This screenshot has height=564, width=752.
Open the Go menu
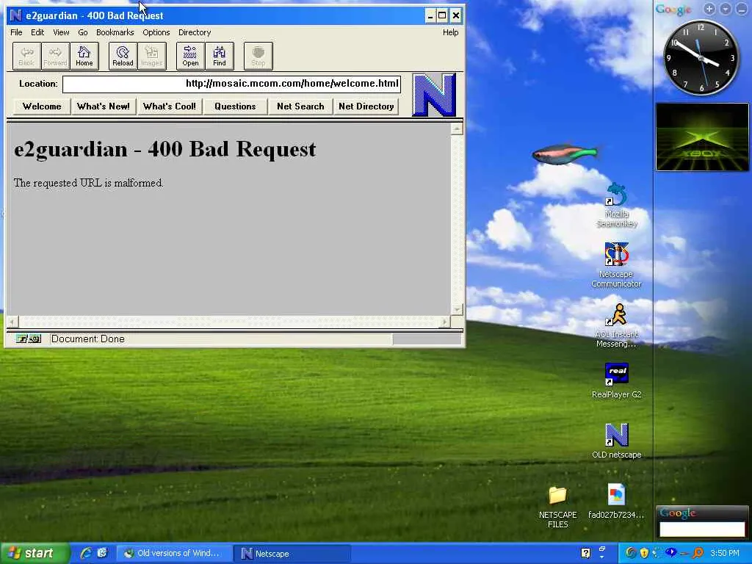pos(82,32)
